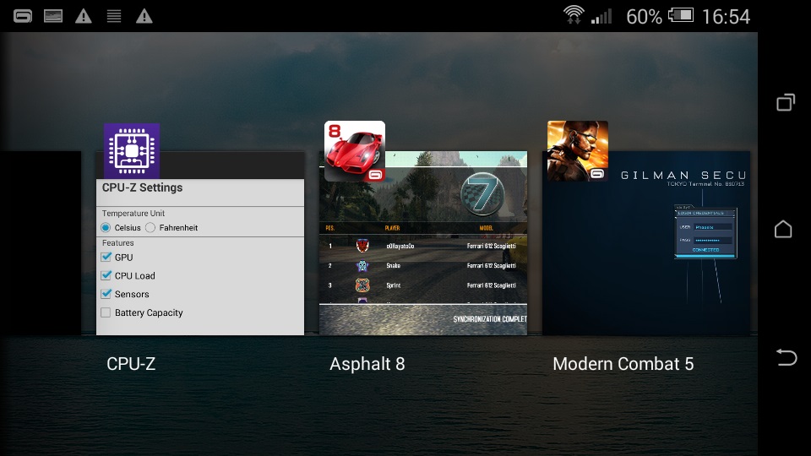Viewport: 811px width, 456px height.
Task: Tap the Modern Combat 5 soldier icon
Action: click(578, 151)
